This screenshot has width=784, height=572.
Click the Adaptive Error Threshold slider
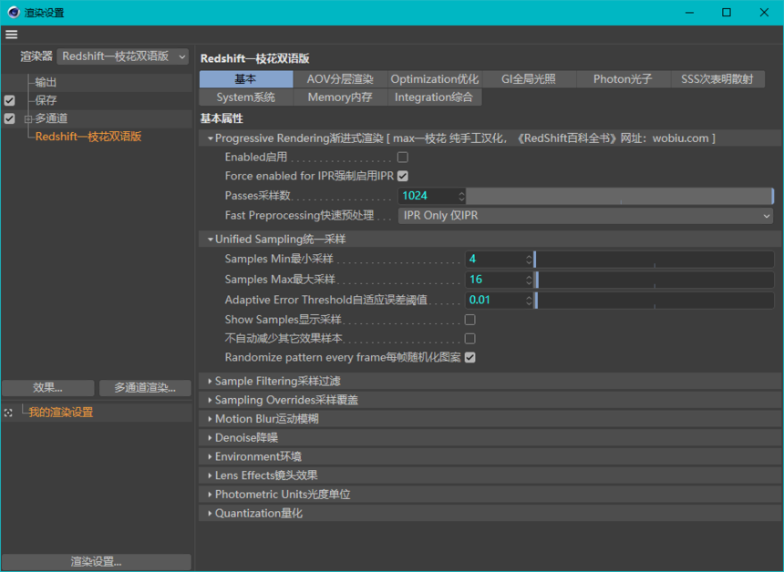(x=654, y=301)
